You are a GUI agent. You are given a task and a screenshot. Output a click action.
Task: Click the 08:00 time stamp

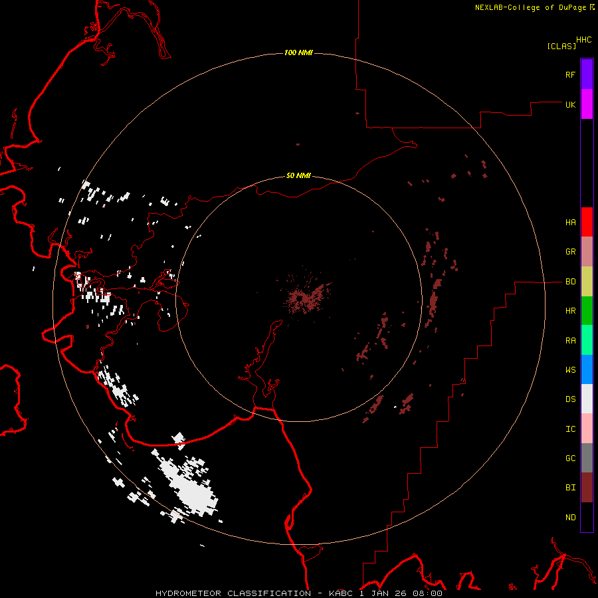(427, 593)
